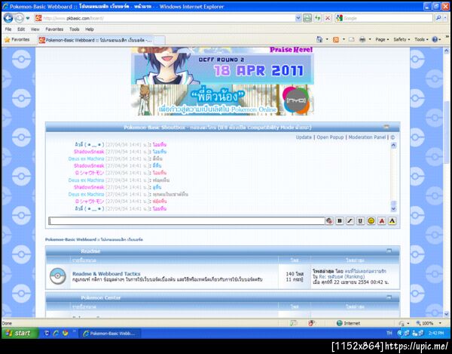Viewport: 452px width, 354px height.
Task: Toggle Italic text in shoutbox
Action: point(350,221)
